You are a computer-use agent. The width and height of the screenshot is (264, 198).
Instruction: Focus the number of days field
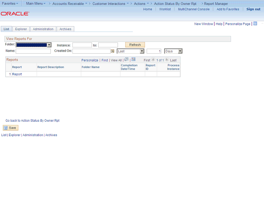(154, 51)
